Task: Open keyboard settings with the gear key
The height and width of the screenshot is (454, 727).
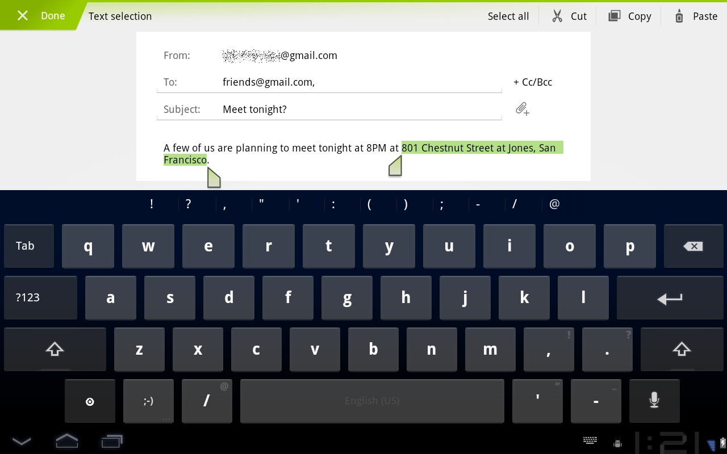Action: click(90, 401)
